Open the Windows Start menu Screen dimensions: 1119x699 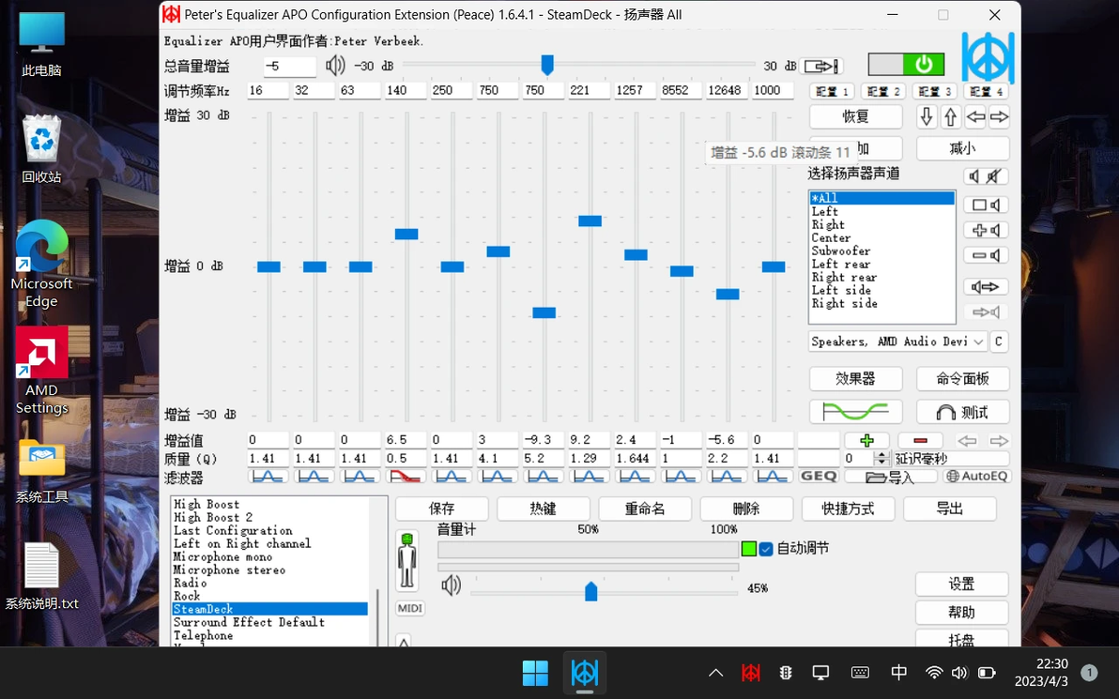[x=535, y=673]
